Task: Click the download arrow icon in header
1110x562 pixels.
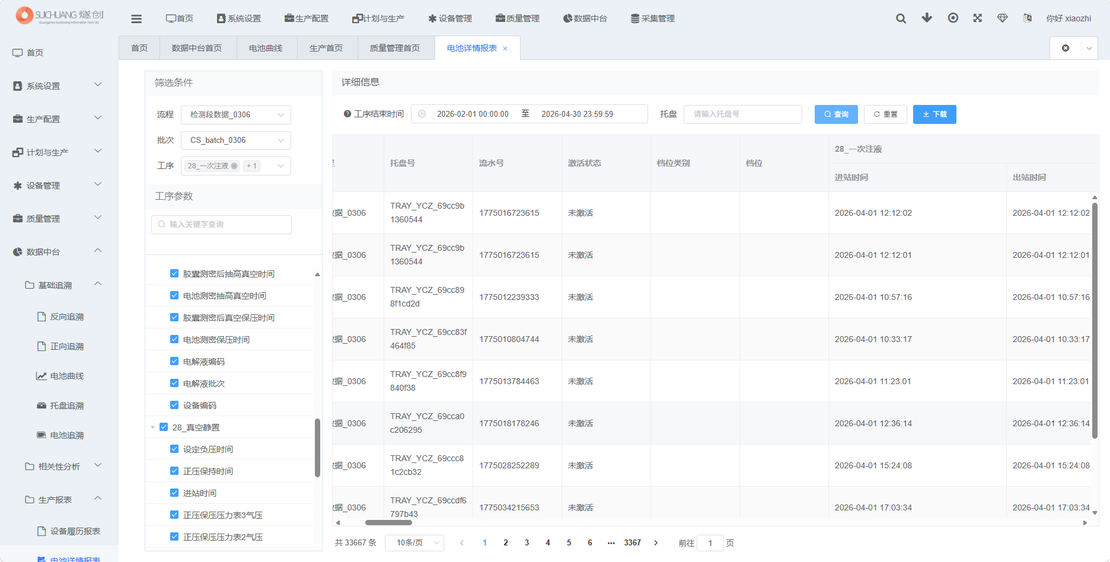Action: click(x=927, y=18)
